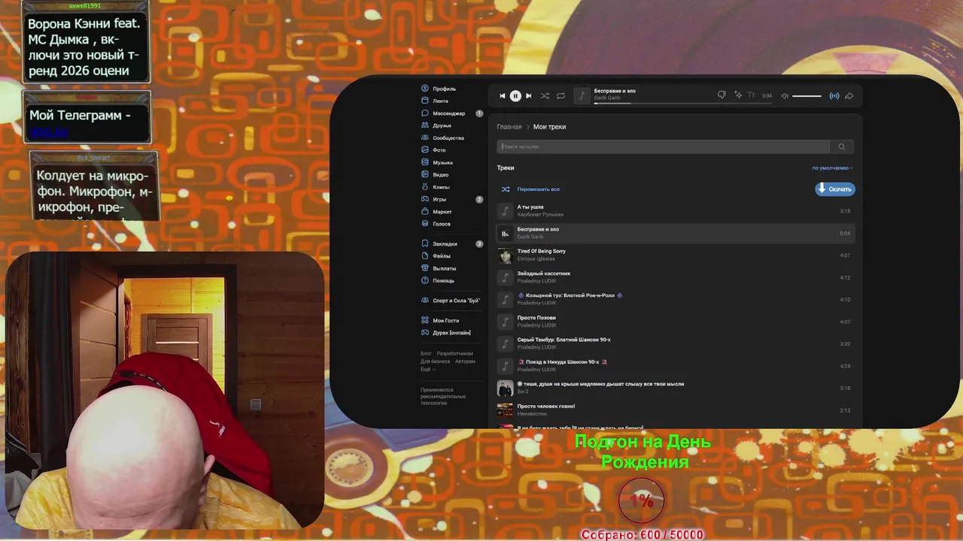Open Мессенджер in the sidebar
Screen dimensions: 963x541
[448, 113]
